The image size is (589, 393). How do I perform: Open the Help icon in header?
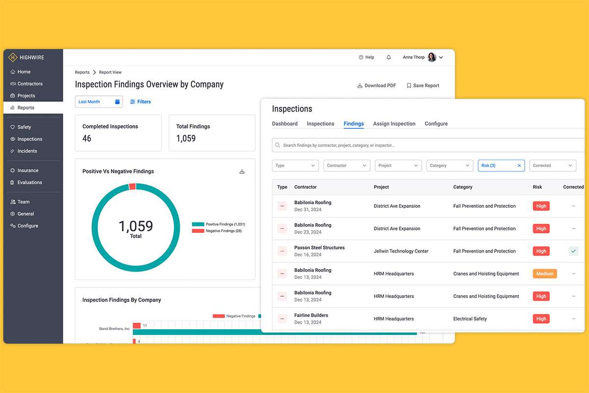pos(361,57)
